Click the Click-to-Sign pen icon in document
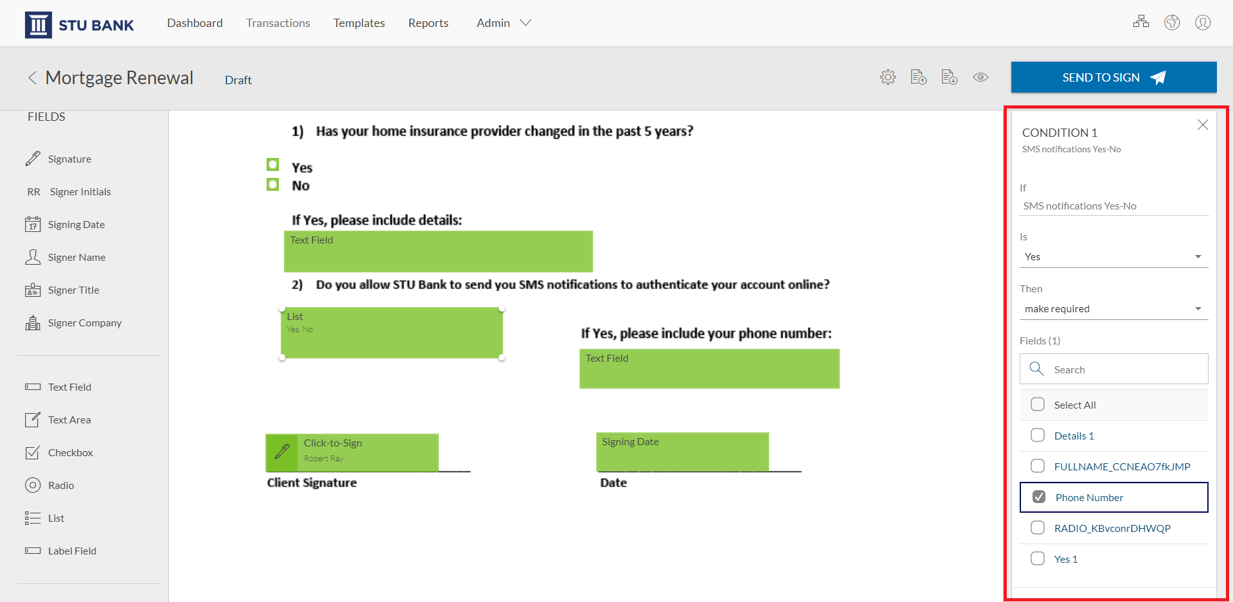1233x602 pixels. (281, 452)
